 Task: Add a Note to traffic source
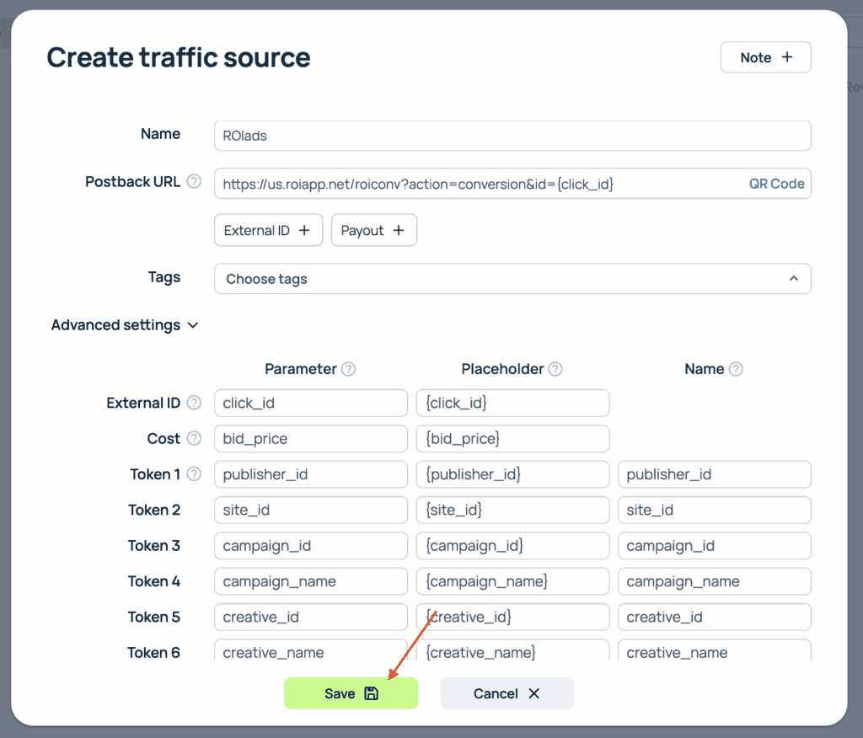click(x=765, y=57)
